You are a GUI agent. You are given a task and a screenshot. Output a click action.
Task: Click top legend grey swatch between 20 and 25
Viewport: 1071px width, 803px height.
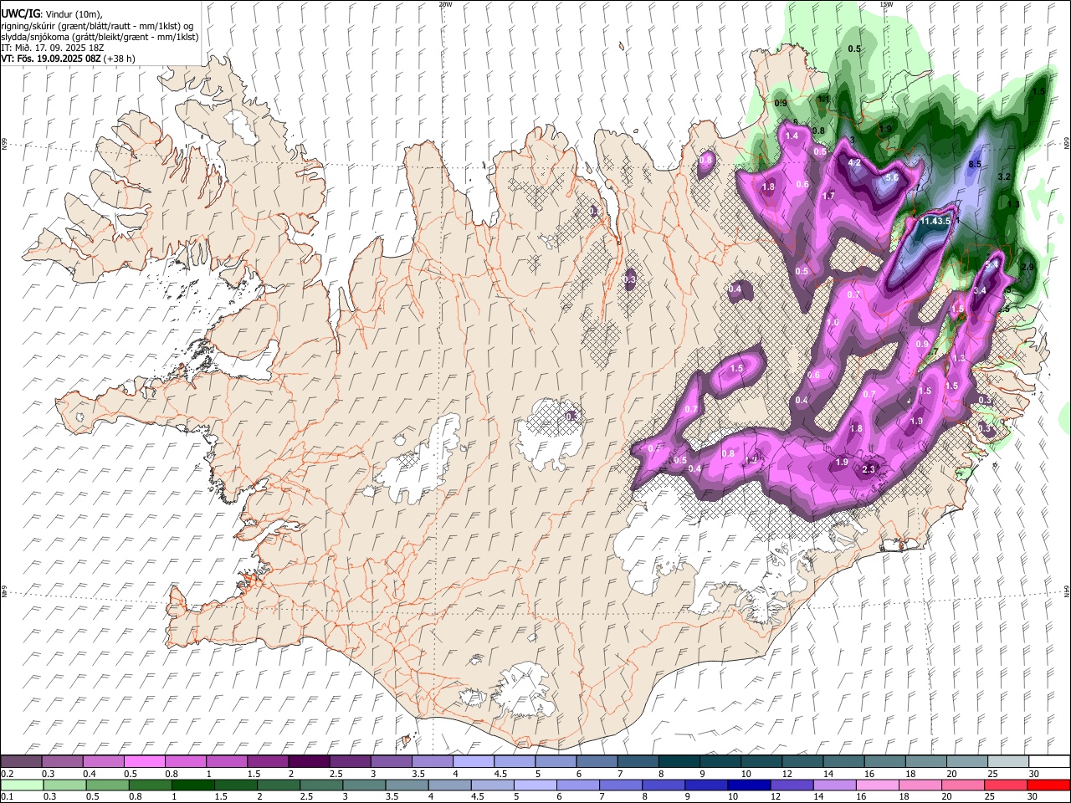967,761
